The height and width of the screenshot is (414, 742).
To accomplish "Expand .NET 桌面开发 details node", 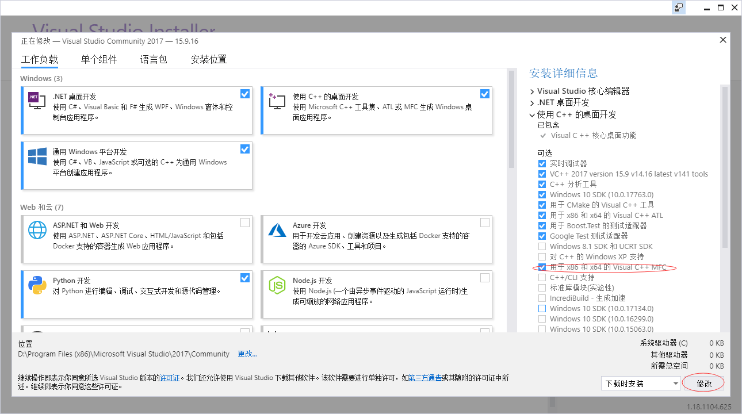I will [532, 103].
